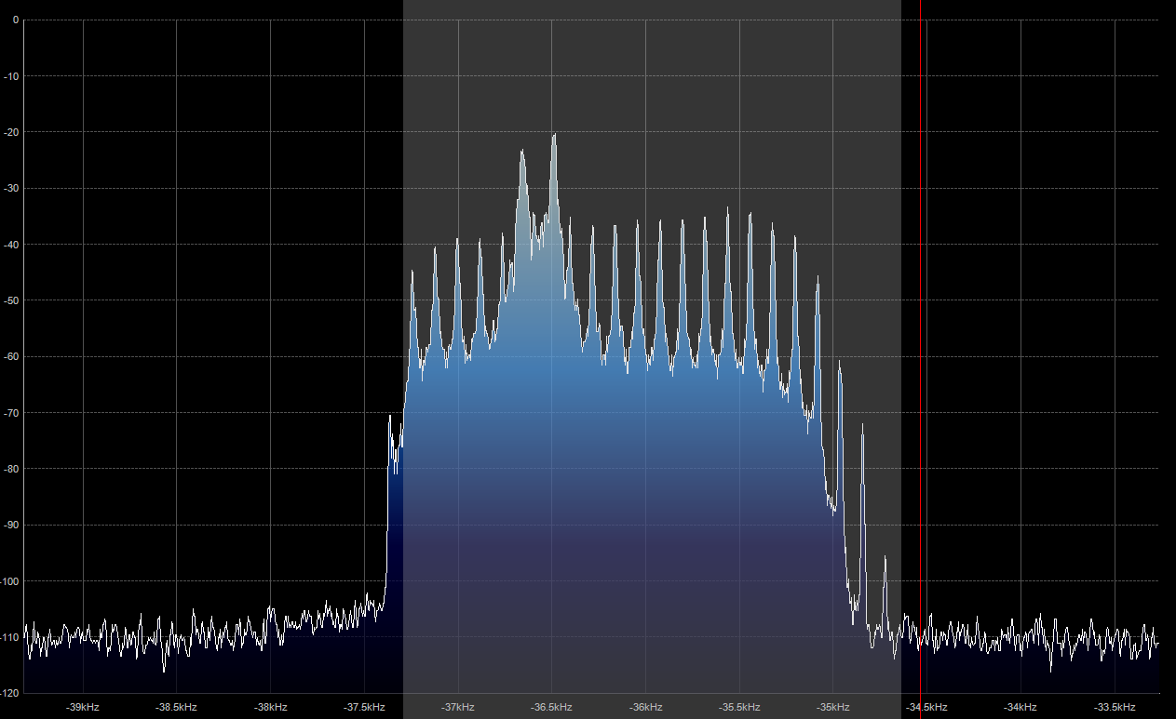Screen dimensions: 1176x719
Task: Click the -36kHz frequency axis label
Action: pos(645,707)
